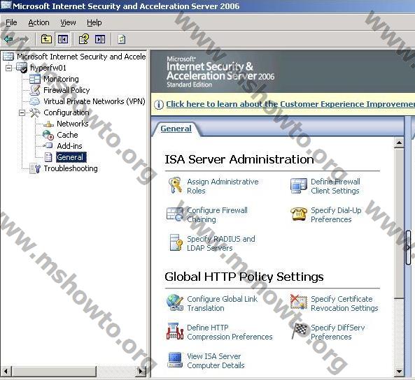The height and width of the screenshot is (380, 415).
Task: Switch to the General tab
Action: [176, 129]
